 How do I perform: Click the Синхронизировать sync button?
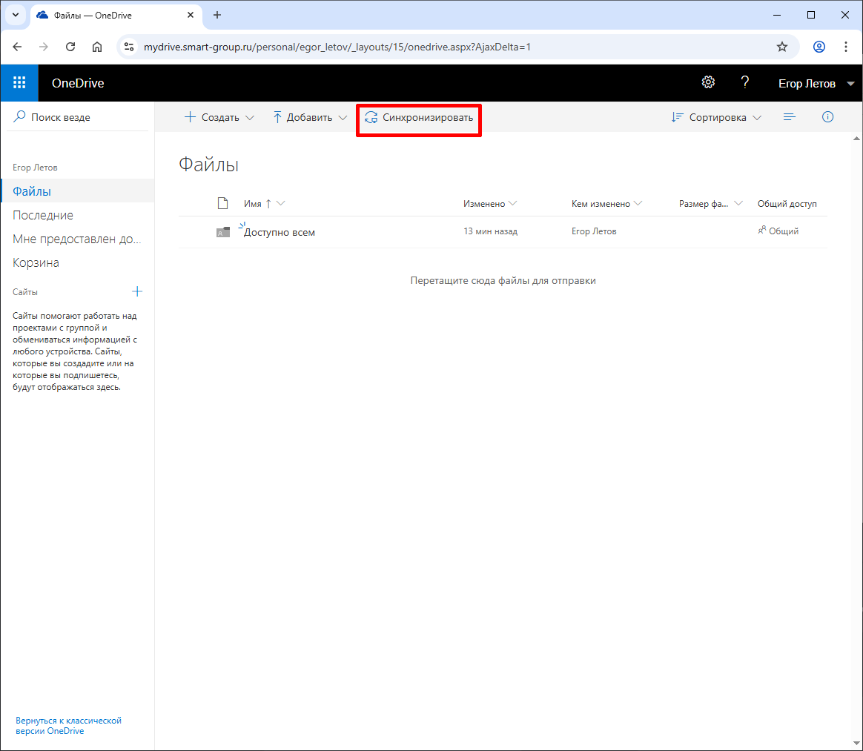coord(419,117)
